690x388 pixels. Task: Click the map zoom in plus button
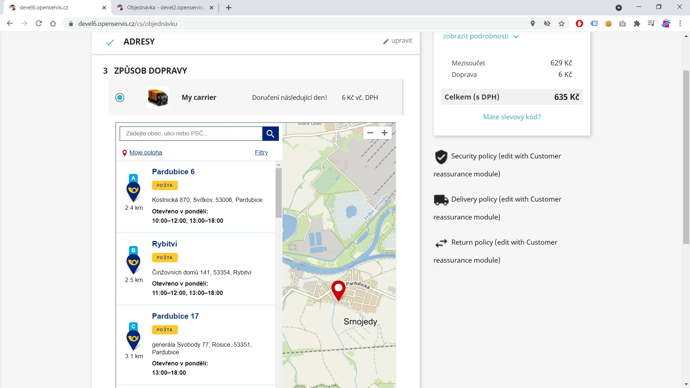pyautogui.click(x=385, y=133)
